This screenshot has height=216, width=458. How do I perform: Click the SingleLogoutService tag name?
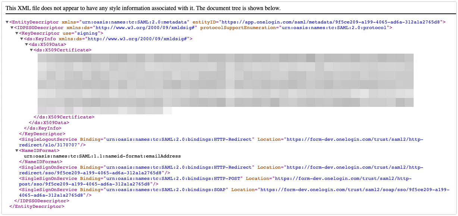tap(50, 139)
